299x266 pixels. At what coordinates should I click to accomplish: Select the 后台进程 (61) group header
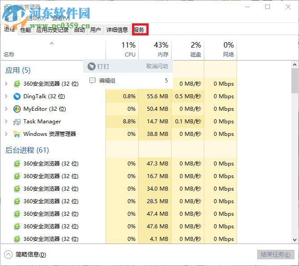coord(27,150)
